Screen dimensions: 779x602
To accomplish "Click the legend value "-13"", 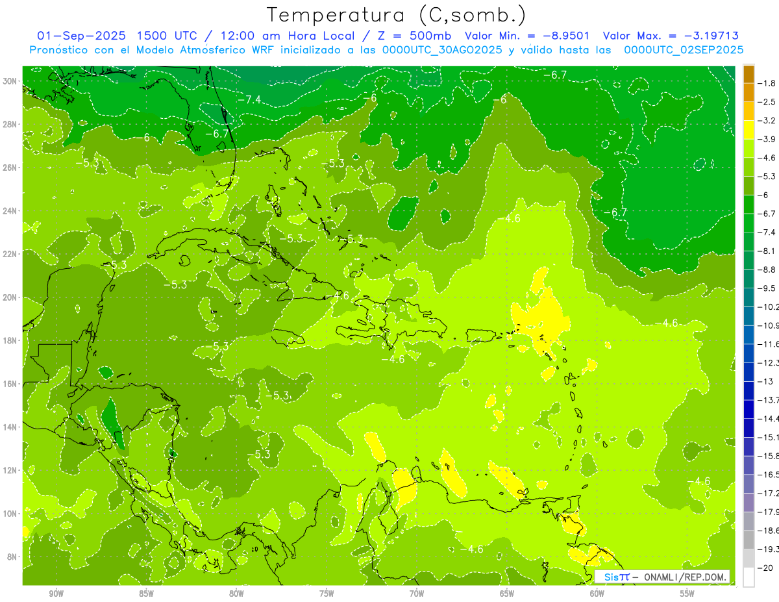I will [x=766, y=381].
